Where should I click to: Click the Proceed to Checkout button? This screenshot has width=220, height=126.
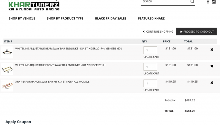point(196,32)
